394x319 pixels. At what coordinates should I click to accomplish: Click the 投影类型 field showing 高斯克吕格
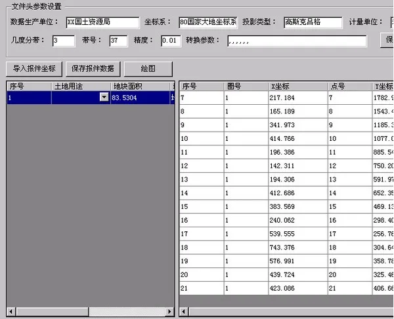[x=313, y=22]
